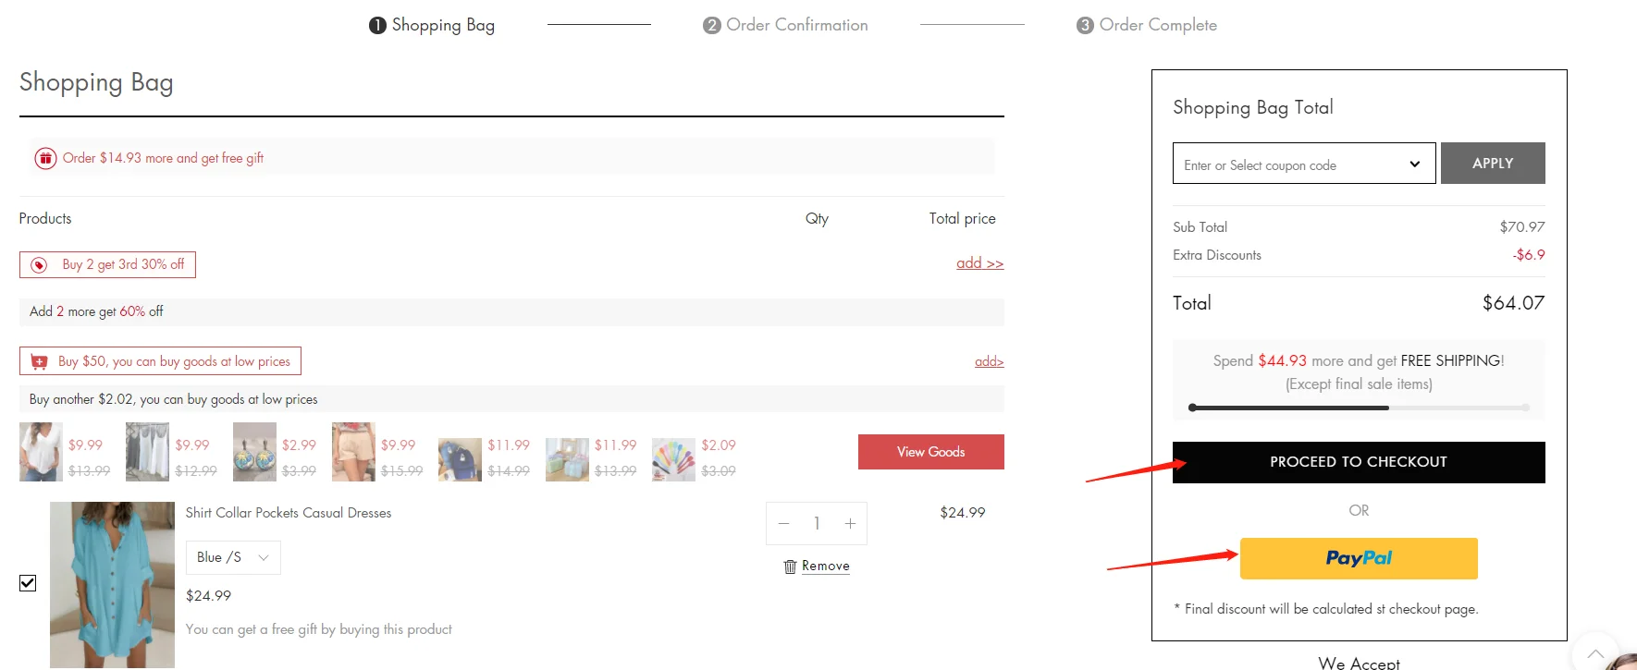This screenshot has height=670, width=1637.
Task: Increase quantity with the plus icon
Action: 850,524
